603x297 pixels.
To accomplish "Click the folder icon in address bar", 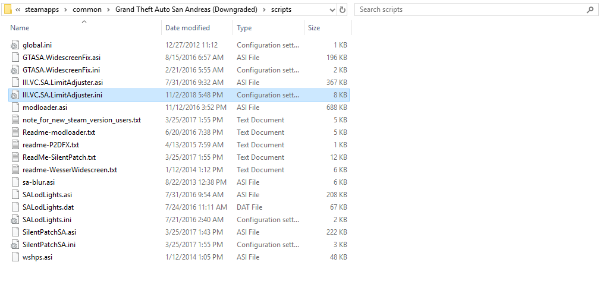I will pos(8,10).
